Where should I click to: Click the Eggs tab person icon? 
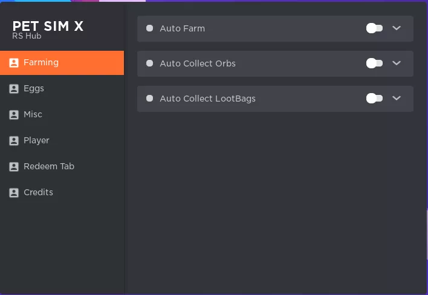tap(14, 89)
